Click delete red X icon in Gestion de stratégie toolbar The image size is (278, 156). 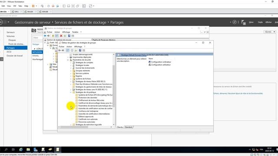pos(61,36)
